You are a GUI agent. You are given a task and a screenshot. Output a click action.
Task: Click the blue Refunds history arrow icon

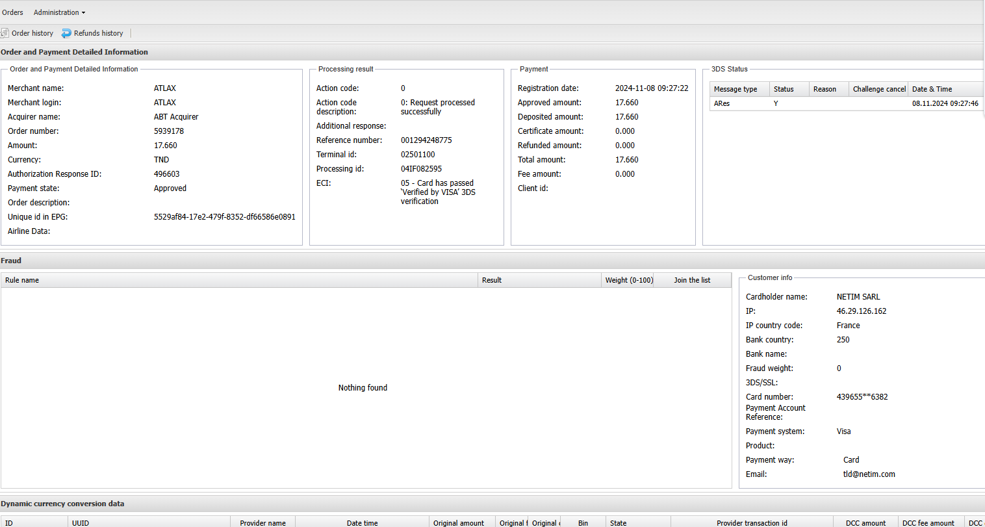coord(66,33)
